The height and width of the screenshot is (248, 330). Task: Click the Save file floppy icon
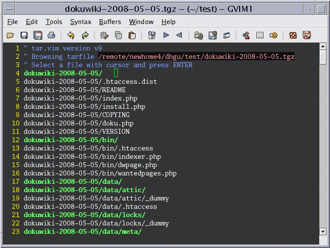click(x=24, y=35)
